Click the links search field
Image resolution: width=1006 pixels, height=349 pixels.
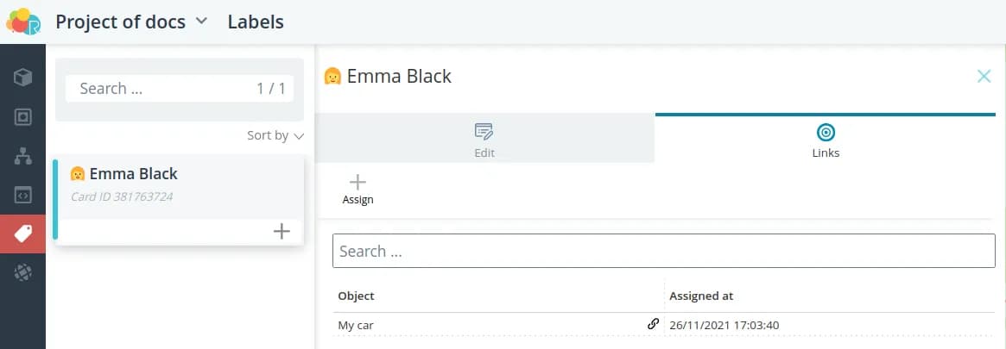click(663, 251)
